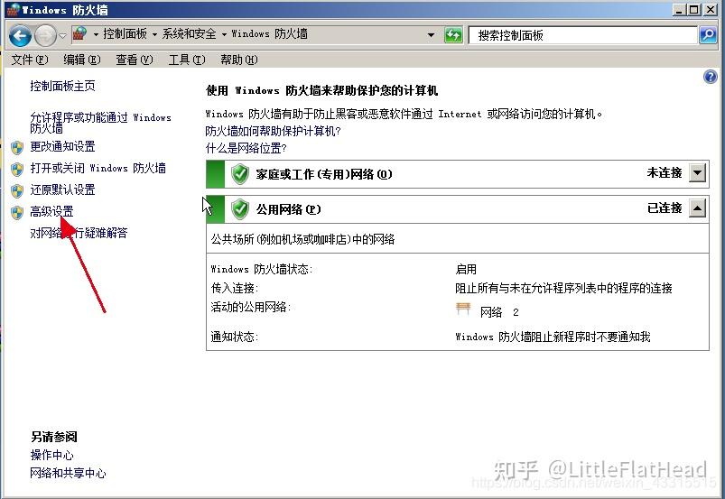Click the shield icon beside 更改通知设置
Screen dimensions: 725x499
[17, 148]
